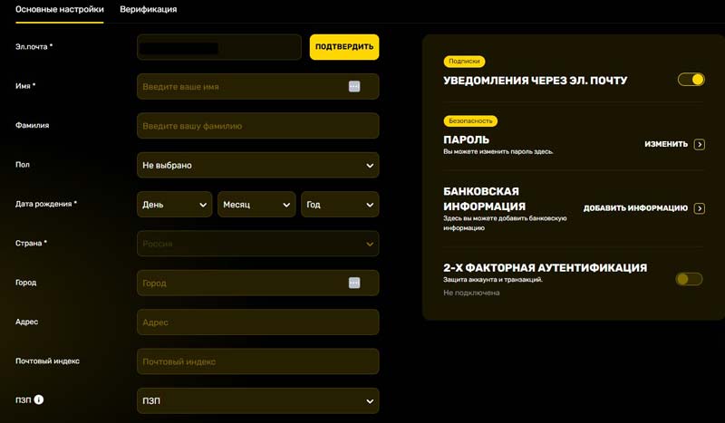Enable two-factor authentication switch
This screenshot has height=423, width=725.
pyautogui.click(x=689, y=279)
